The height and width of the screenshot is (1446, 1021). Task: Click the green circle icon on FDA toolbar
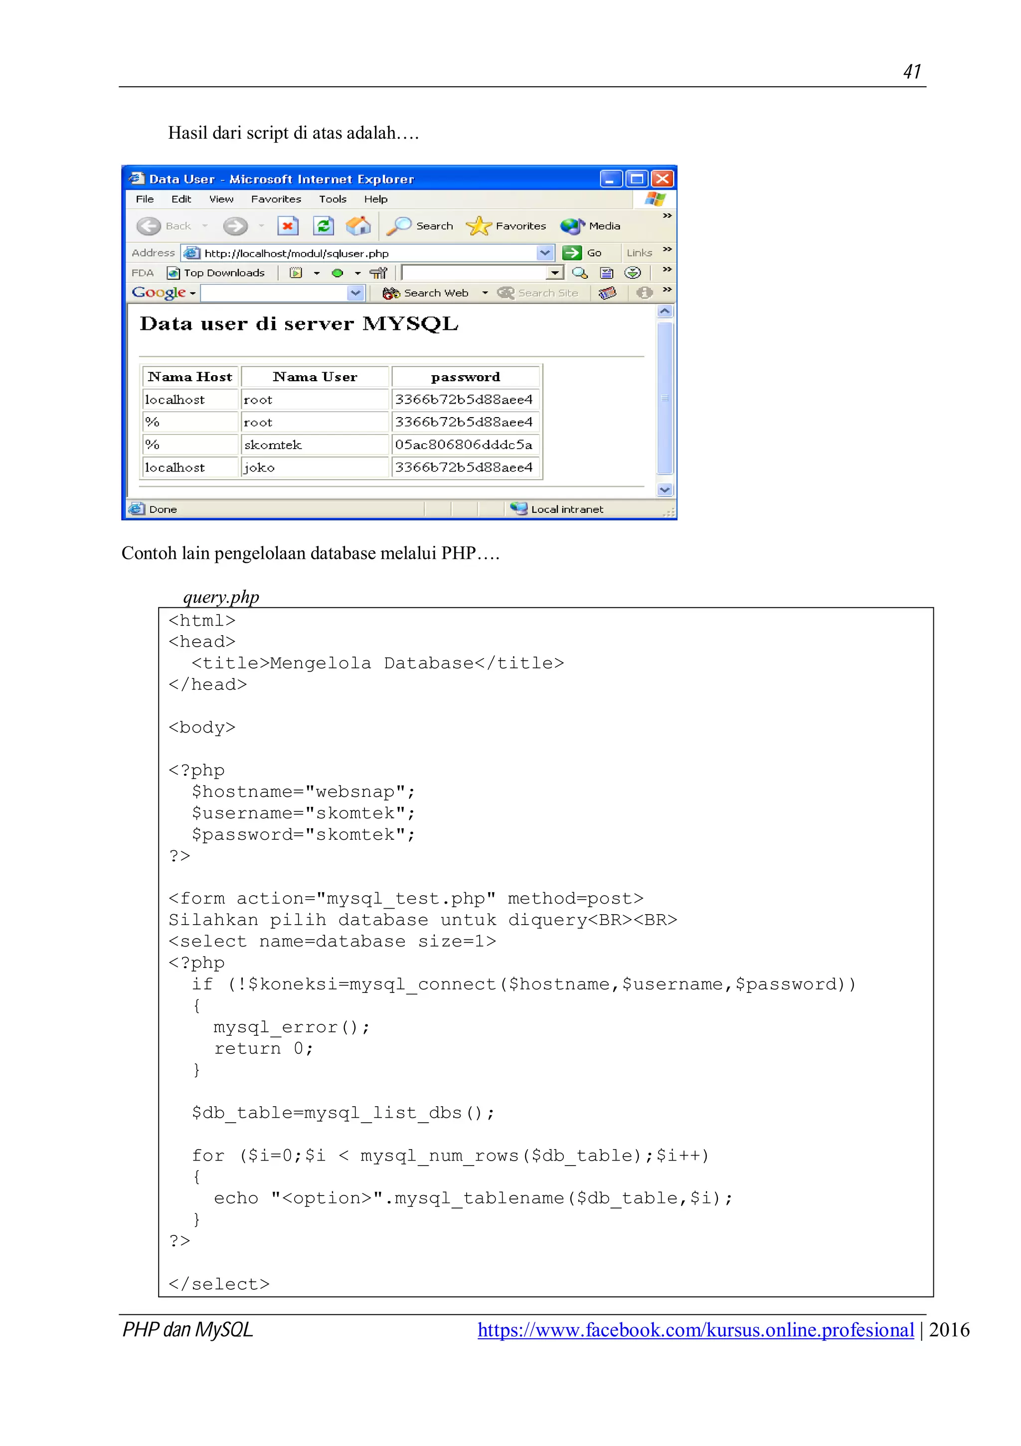[337, 273]
